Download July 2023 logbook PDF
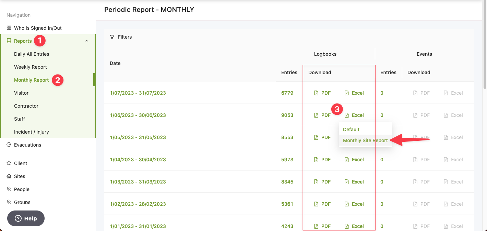 pos(322,93)
